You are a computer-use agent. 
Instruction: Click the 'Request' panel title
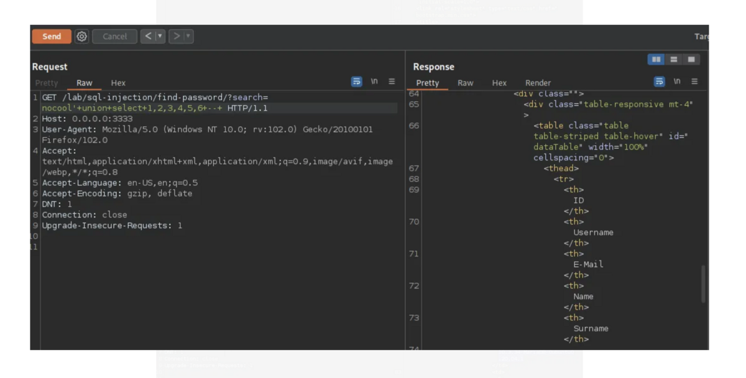[x=50, y=67]
